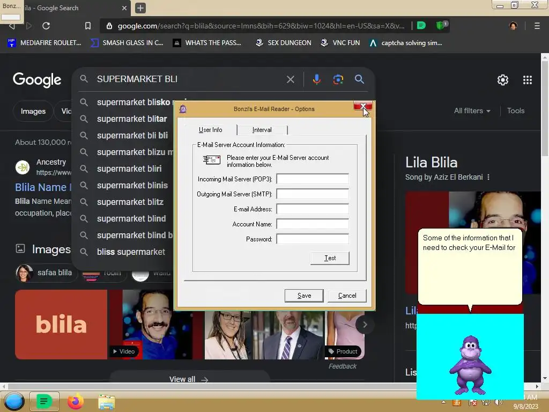Close the Google Search tab

point(124,8)
